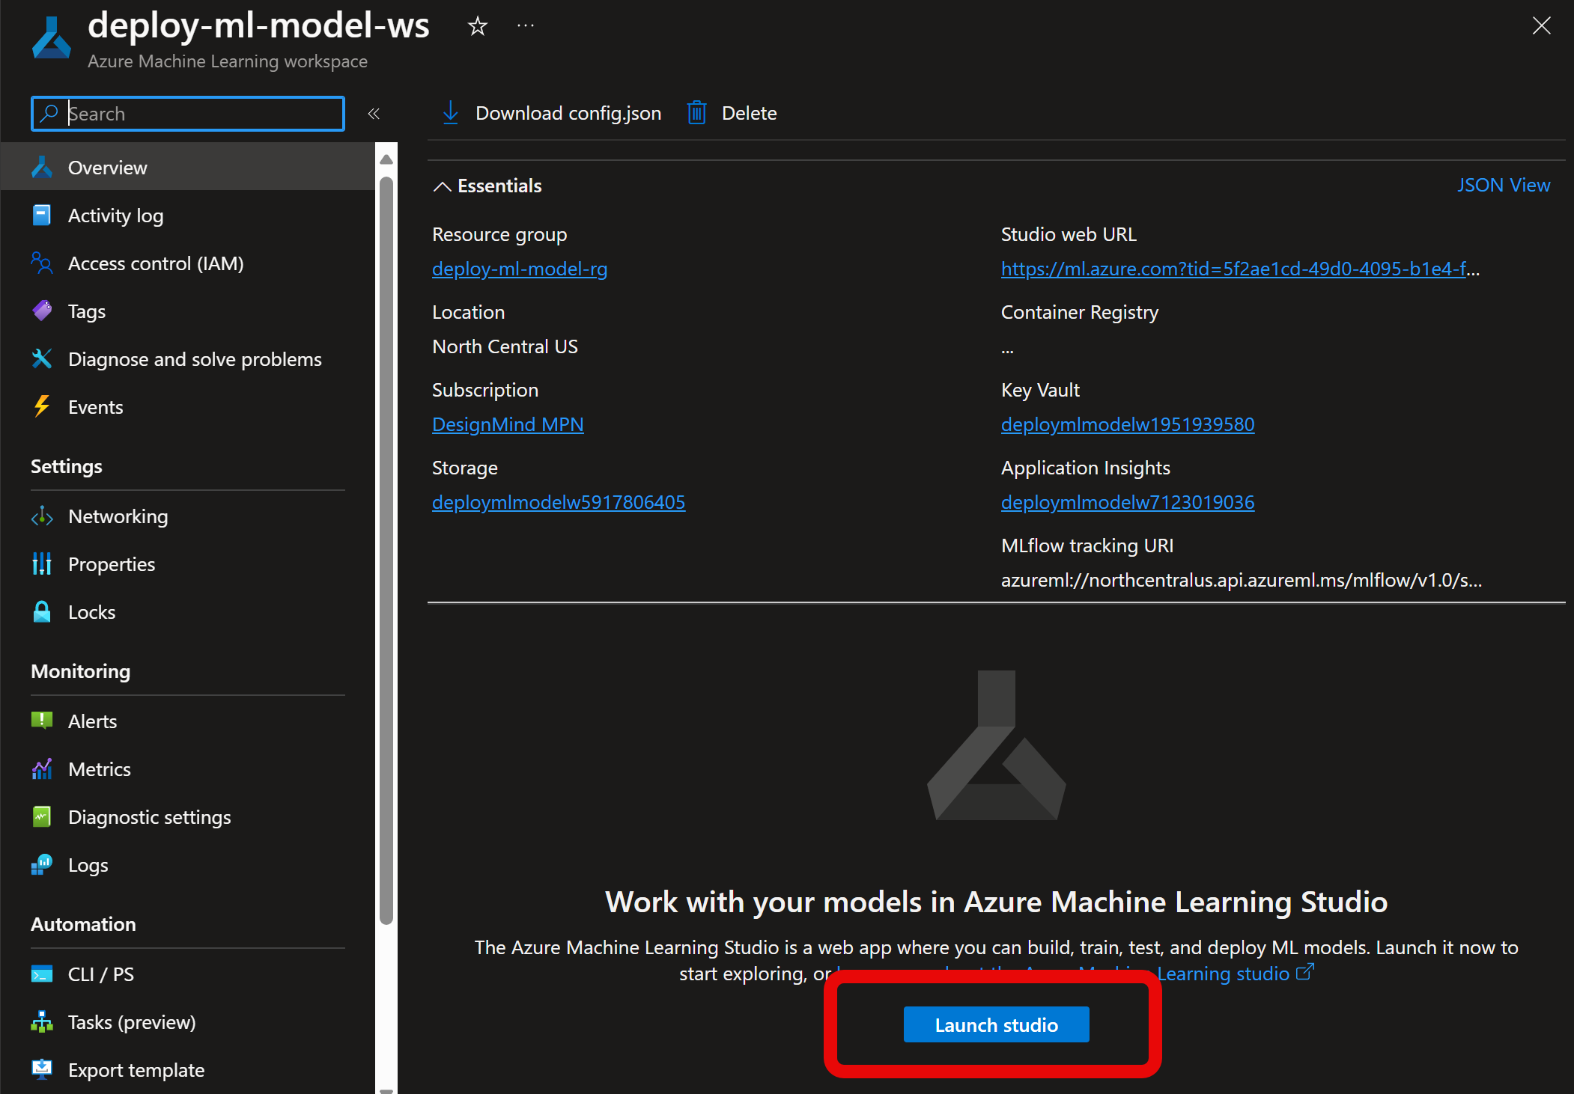Select the Networking icon under Settings
Image resolution: width=1574 pixels, height=1094 pixels.
click(x=42, y=516)
